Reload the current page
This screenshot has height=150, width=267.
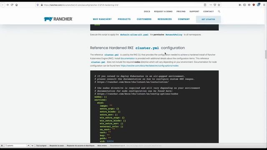[x=12, y=5]
